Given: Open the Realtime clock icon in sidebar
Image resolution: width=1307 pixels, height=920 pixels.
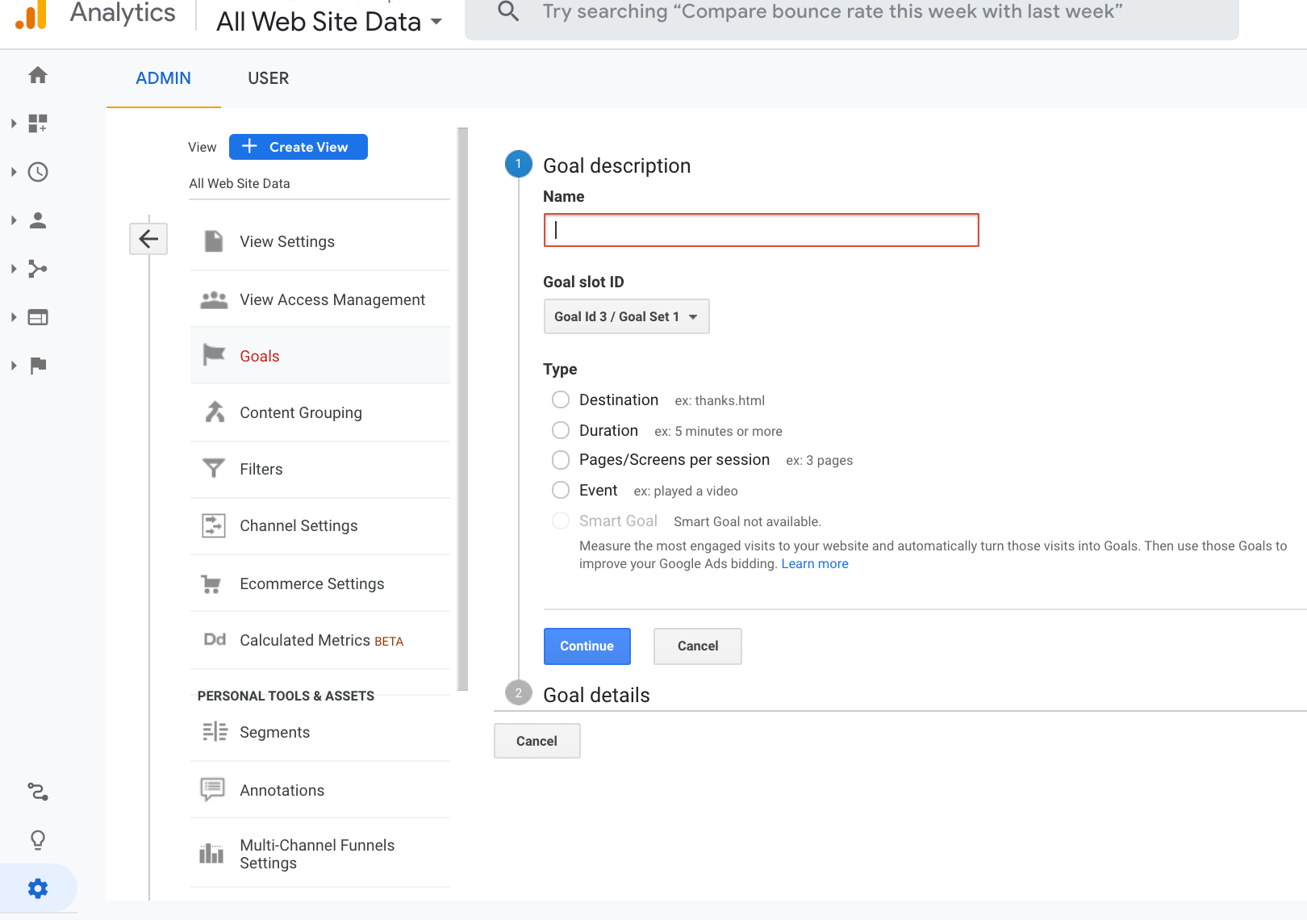Looking at the screenshot, I should [x=38, y=172].
